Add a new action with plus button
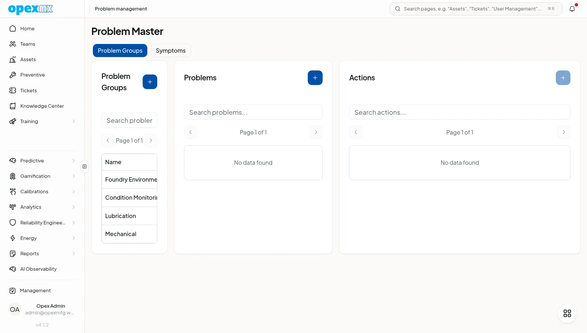Viewport: 587px width, 333px height. tap(563, 78)
